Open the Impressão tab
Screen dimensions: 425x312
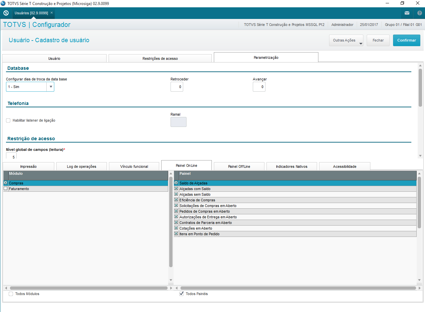click(28, 166)
